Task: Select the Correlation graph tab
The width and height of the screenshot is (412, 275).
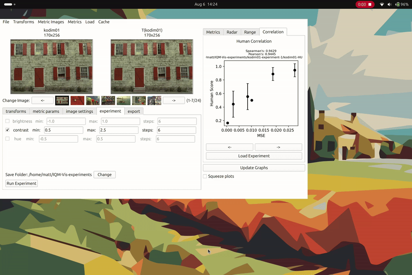Action: (273, 32)
